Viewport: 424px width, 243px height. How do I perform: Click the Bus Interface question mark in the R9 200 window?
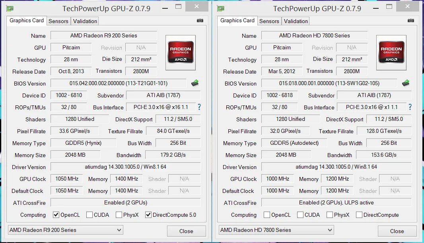[x=199, y=107]
